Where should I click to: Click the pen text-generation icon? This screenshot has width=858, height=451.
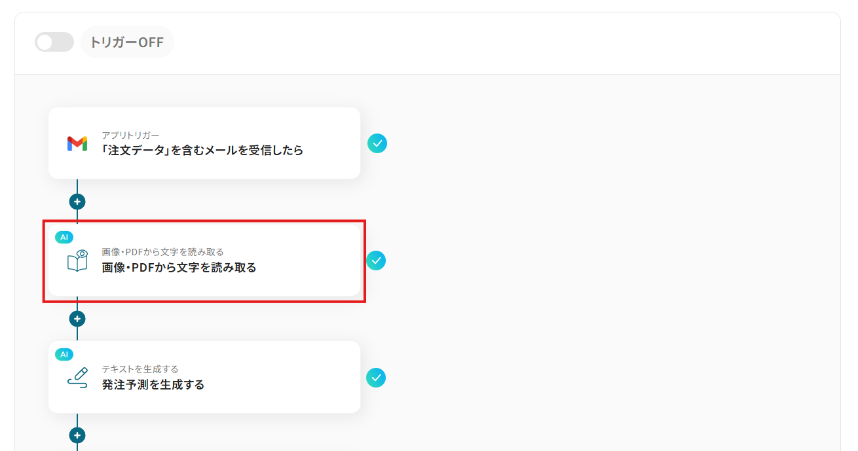click(x=77, y=378)
